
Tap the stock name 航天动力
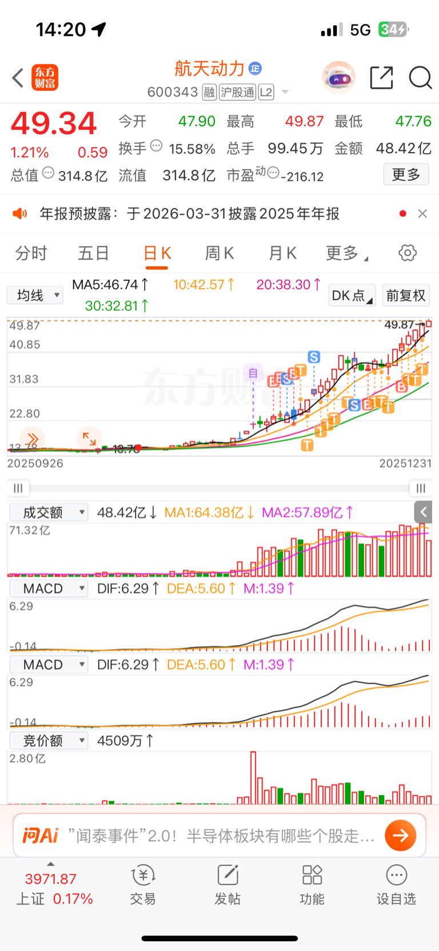(x=209, y=69)
